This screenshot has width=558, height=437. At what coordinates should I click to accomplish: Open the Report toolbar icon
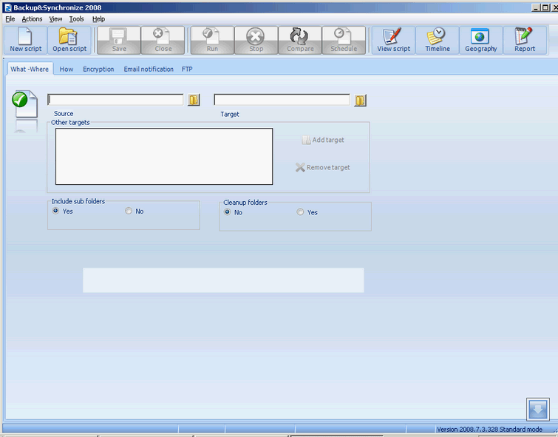pyautogui.click(x=525, y=40)
